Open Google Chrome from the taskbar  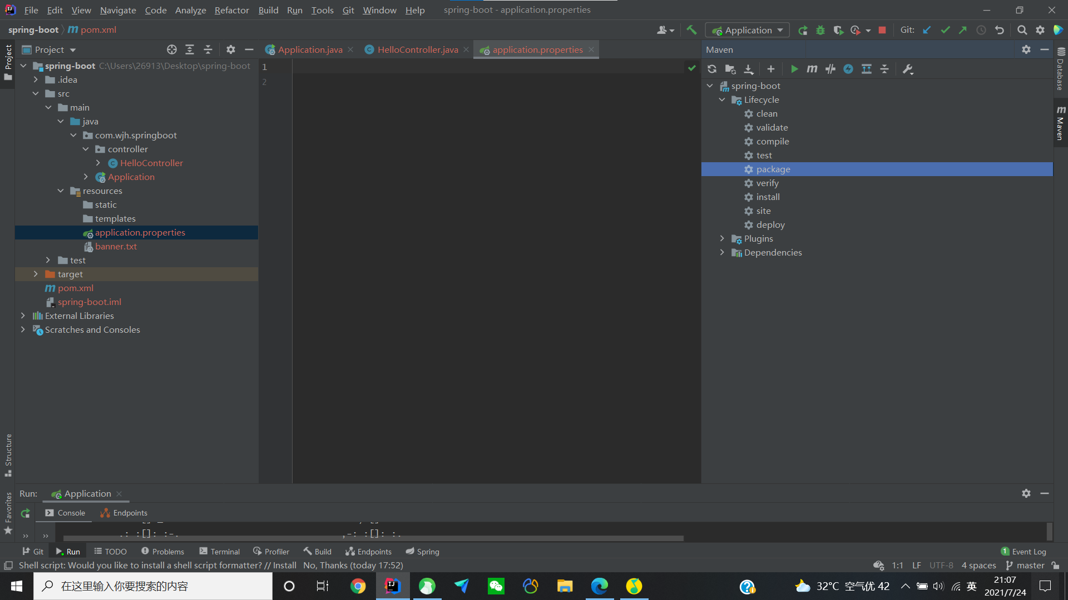(358, 586)
